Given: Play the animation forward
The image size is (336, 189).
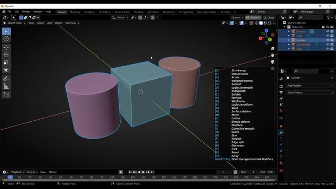Looking at the screenshot, I should (x=143, y=172).
